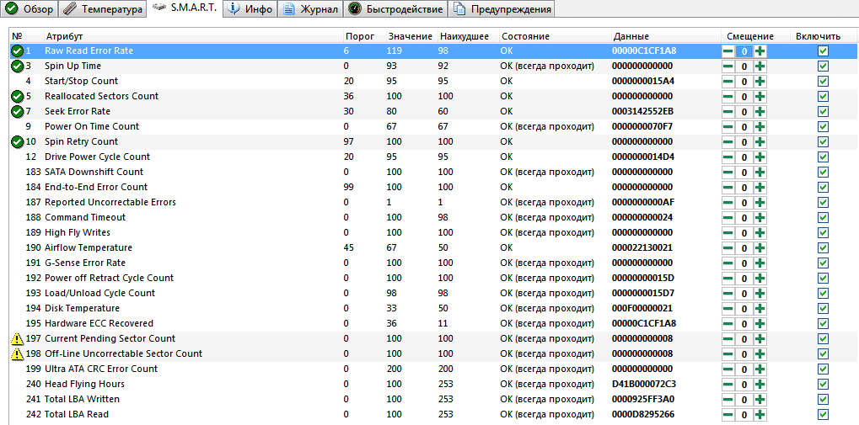
Task: Decrease offset for Reported Uncorrectable Errors
Action: (727, 202)
